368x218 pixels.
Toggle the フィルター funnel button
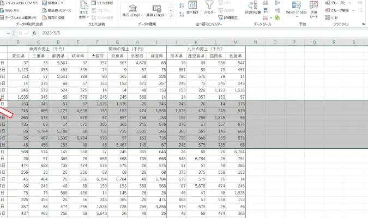(209, 8)
